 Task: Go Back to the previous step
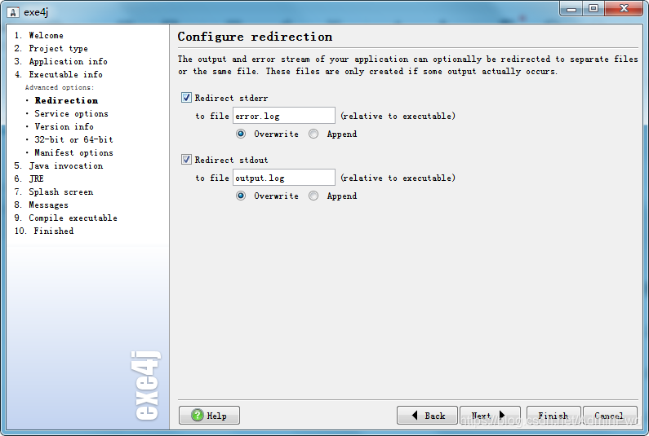tap(427, 416)
